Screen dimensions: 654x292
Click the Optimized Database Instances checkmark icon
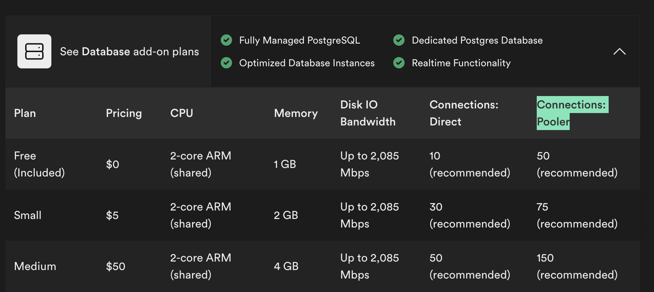pos(226,63)
